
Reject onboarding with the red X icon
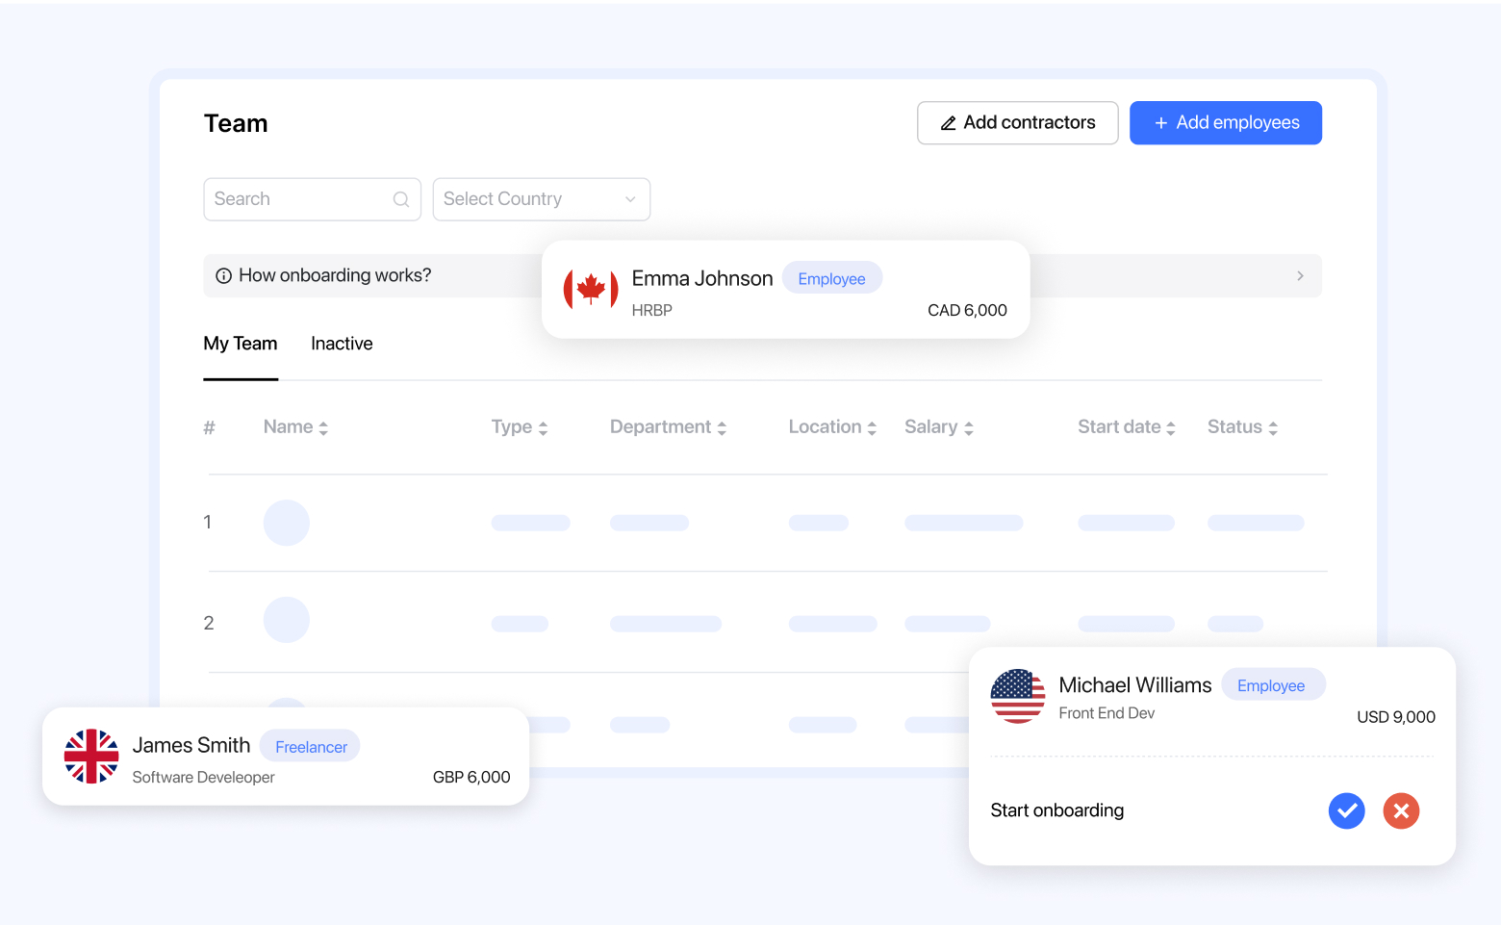click(x=1401, y=810)
